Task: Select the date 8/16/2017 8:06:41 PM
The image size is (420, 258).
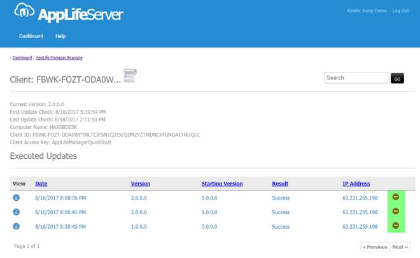Action: coord(60,212)
